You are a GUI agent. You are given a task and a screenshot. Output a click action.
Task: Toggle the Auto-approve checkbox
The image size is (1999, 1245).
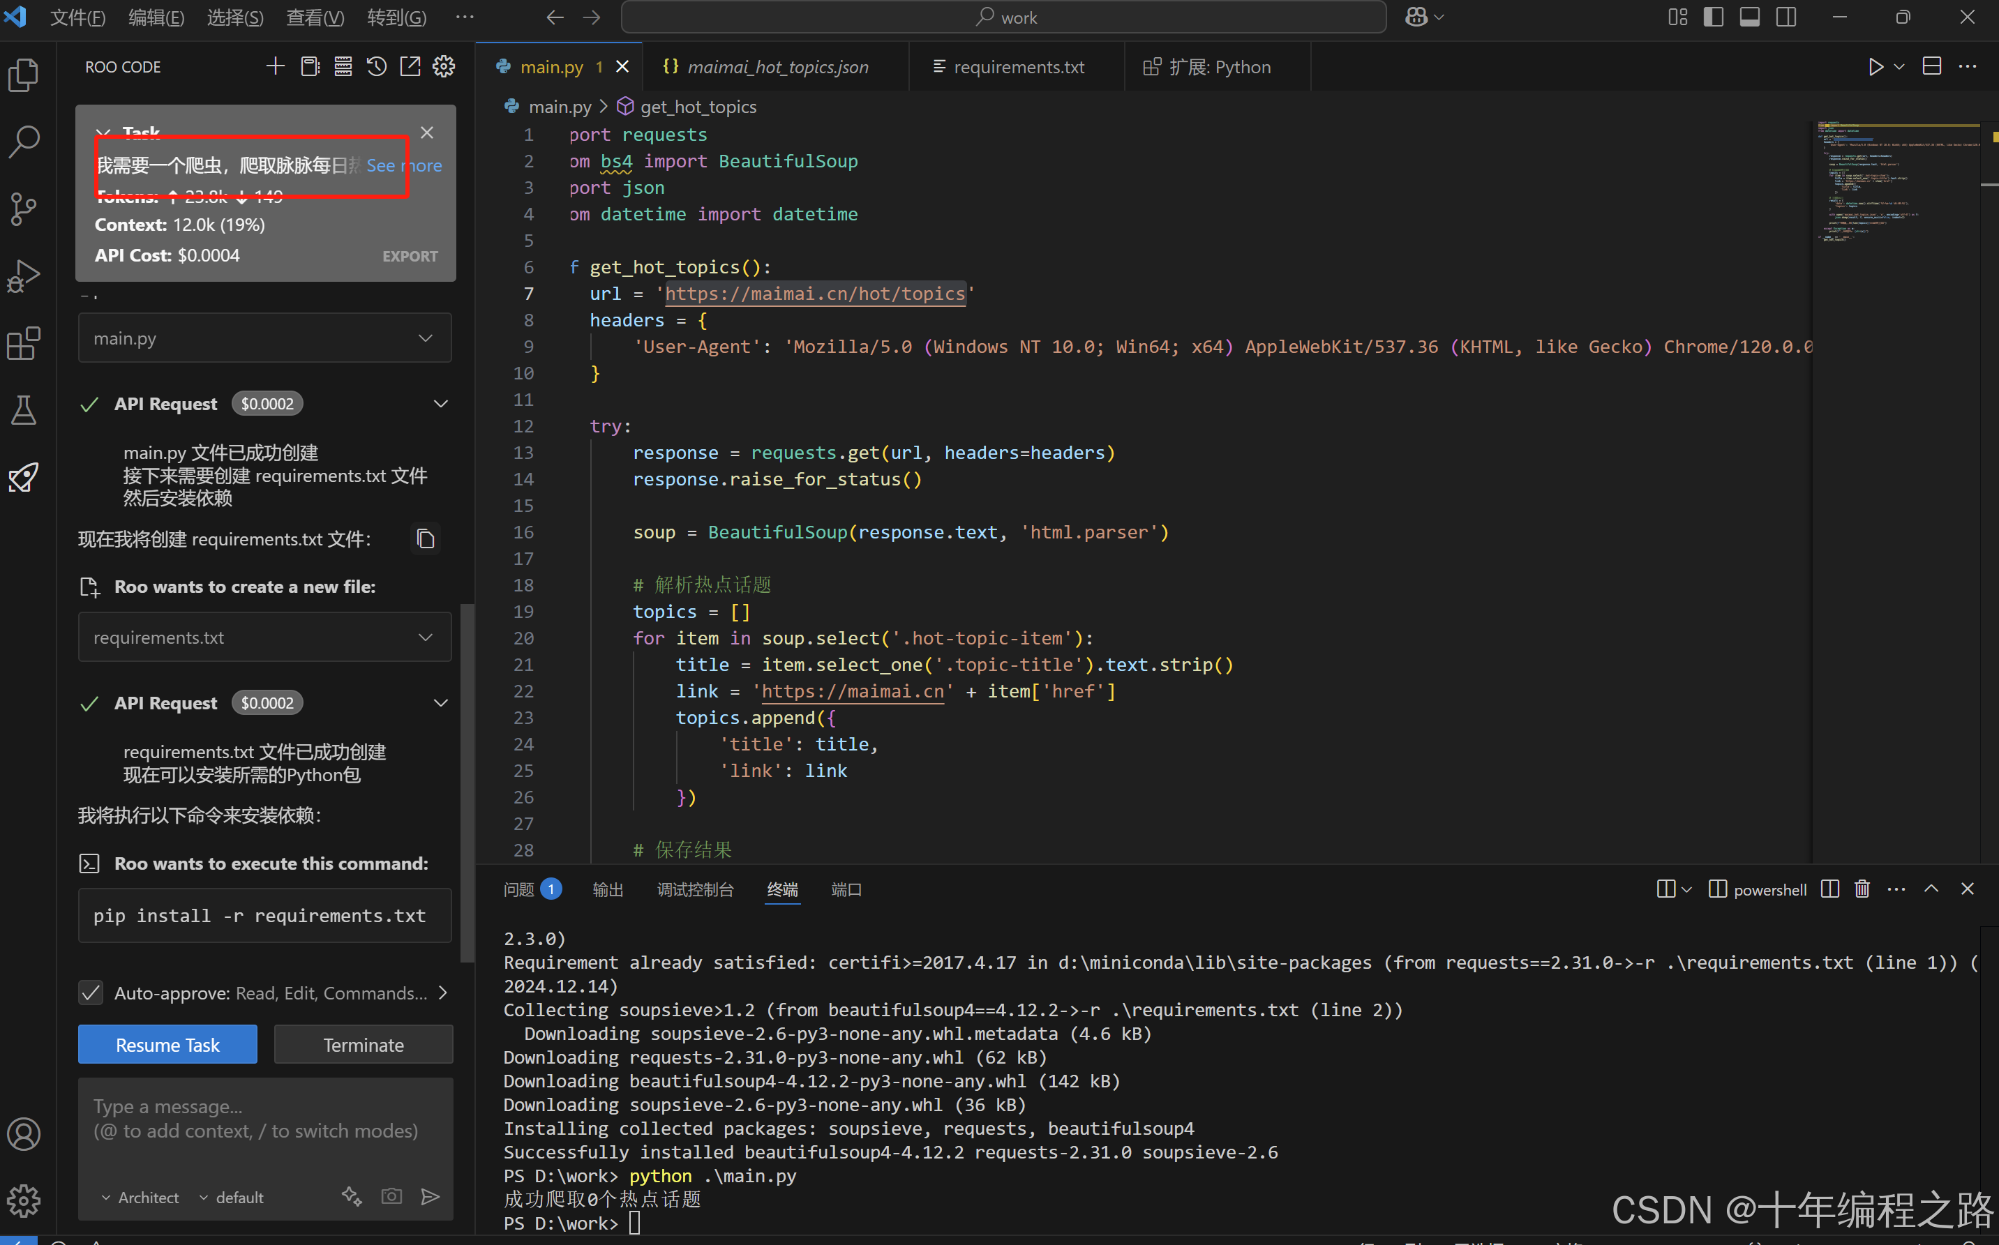[x=91, y=993]
